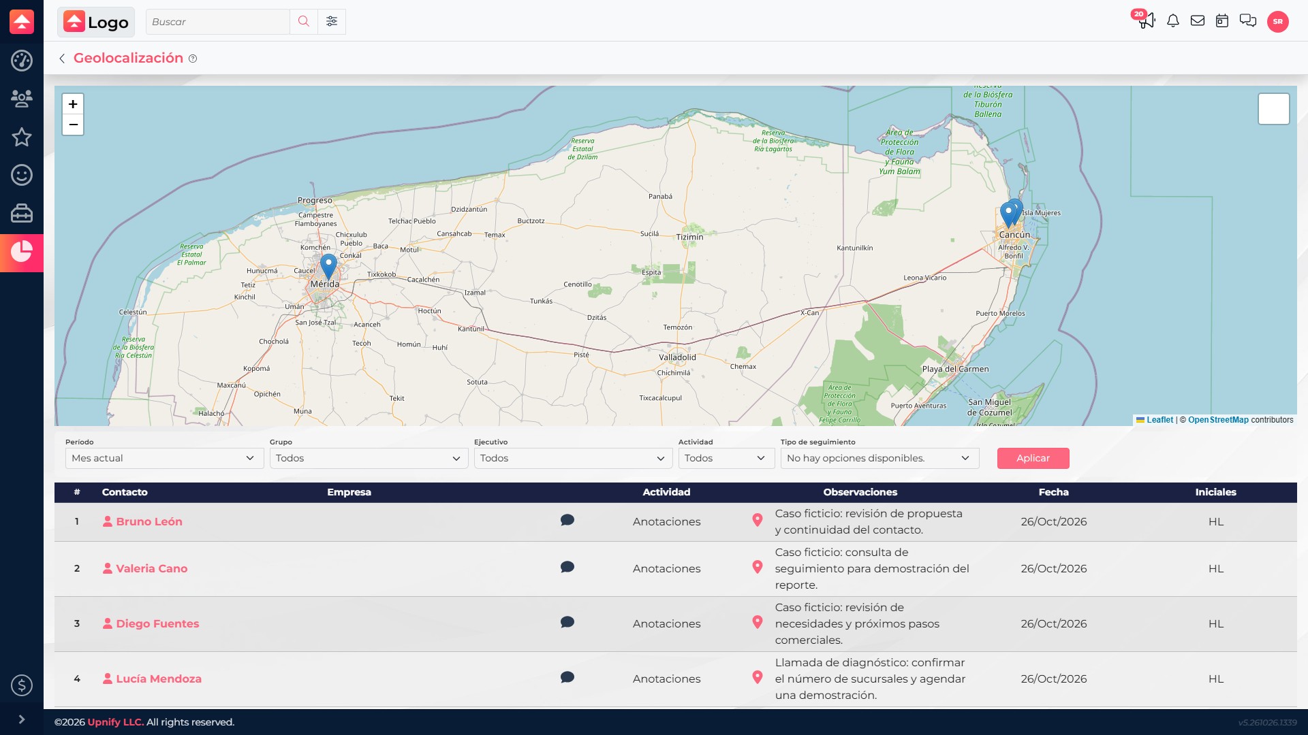Viewport: 1308px width, 735px height.
Task: Click the search magnifier button
Action: [x=304, y=22]
